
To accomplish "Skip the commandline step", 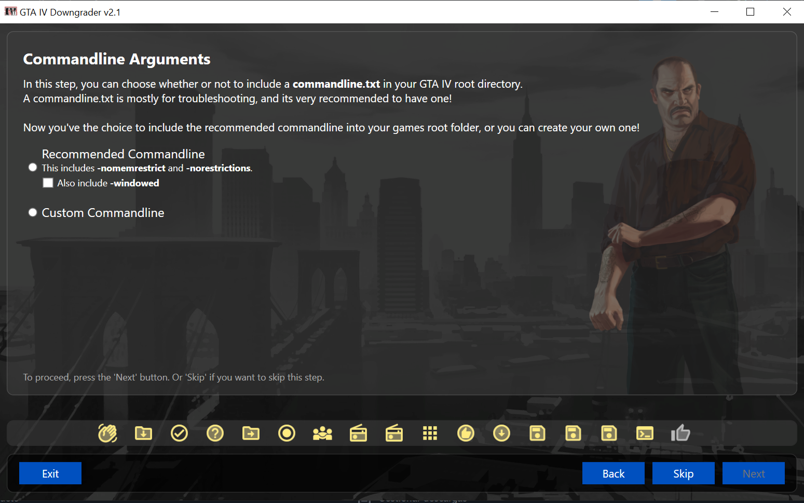I will [684, 473].
